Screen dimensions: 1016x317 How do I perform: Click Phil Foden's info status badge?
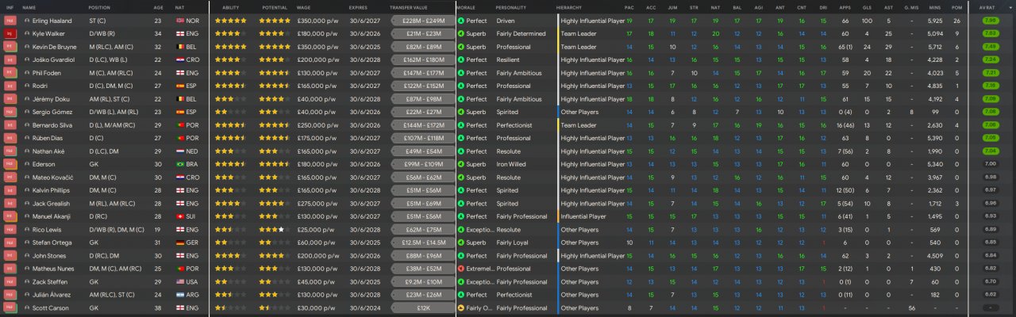coord(10,73)
